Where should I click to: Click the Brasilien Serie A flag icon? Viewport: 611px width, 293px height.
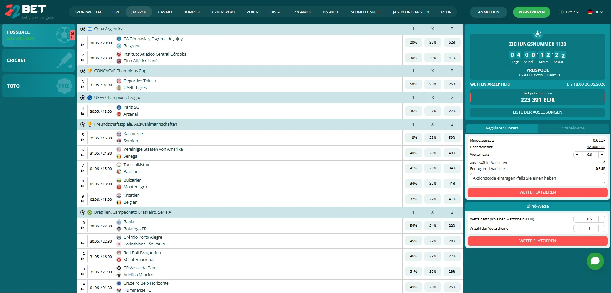pos(90,212)
